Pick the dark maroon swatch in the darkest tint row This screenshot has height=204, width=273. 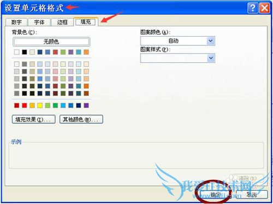55,94
